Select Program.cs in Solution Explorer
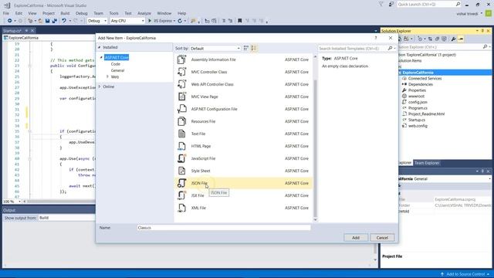This screenshot has width=494, height=278. tap(418, 108)
